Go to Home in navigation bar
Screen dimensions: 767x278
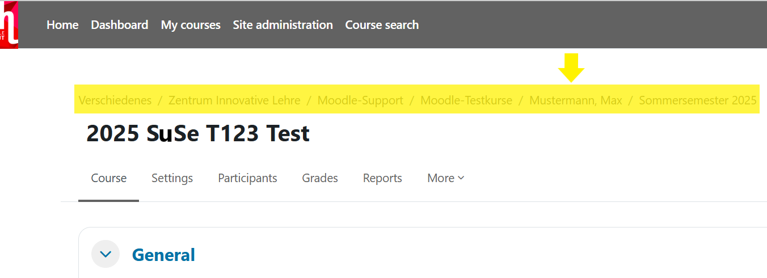62,25
